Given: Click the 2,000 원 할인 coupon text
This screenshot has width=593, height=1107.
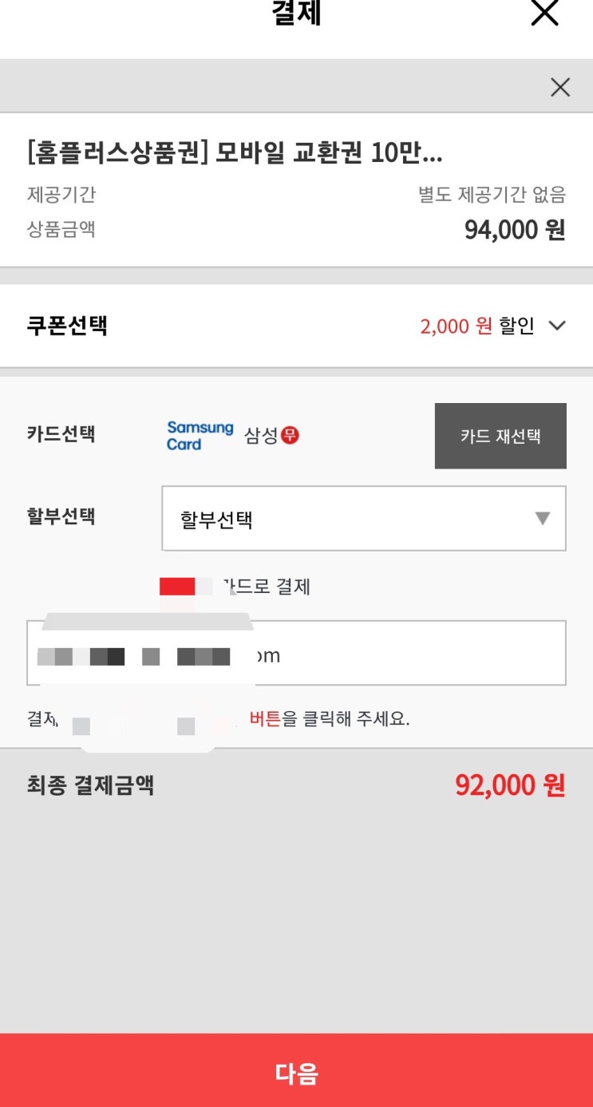Looking at the screenshot, I should click(476, 326).
